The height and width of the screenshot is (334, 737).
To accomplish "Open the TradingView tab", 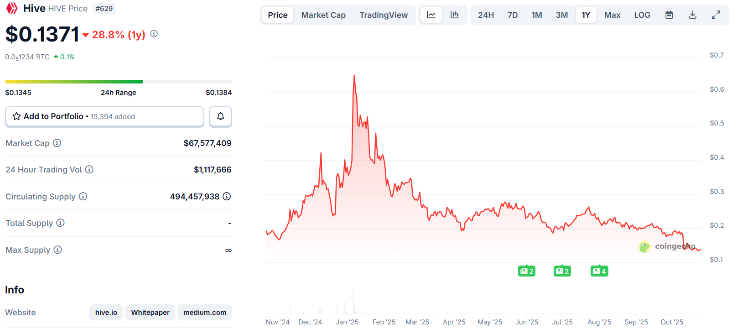I will coord(384,15).
